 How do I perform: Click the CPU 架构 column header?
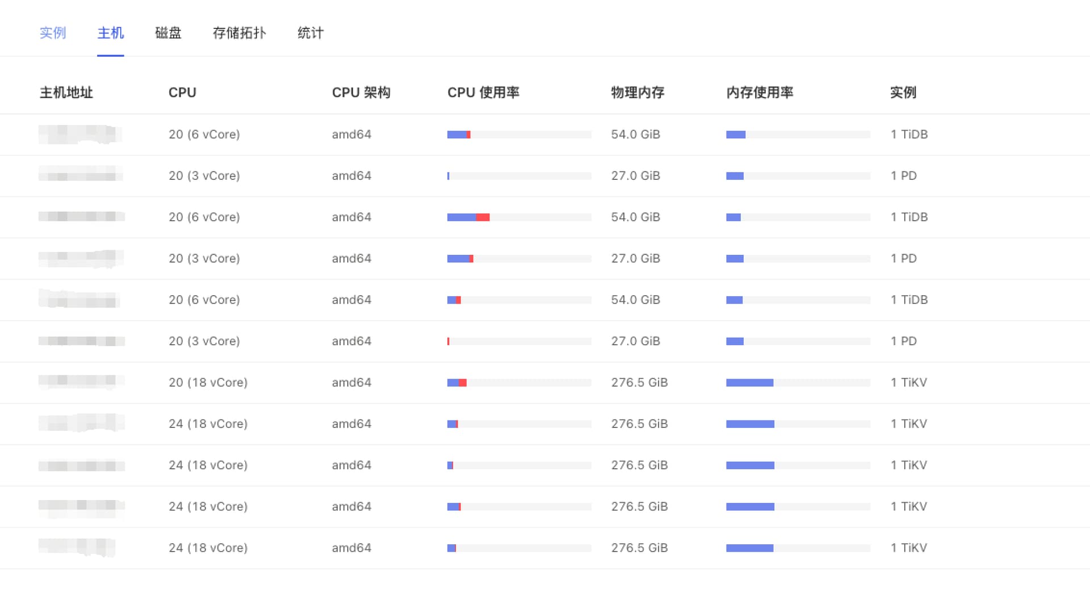pos(361,93)
